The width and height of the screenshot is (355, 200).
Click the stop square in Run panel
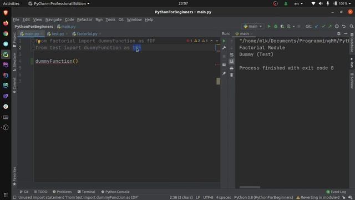pyautogui.click(x=224, y=56)
